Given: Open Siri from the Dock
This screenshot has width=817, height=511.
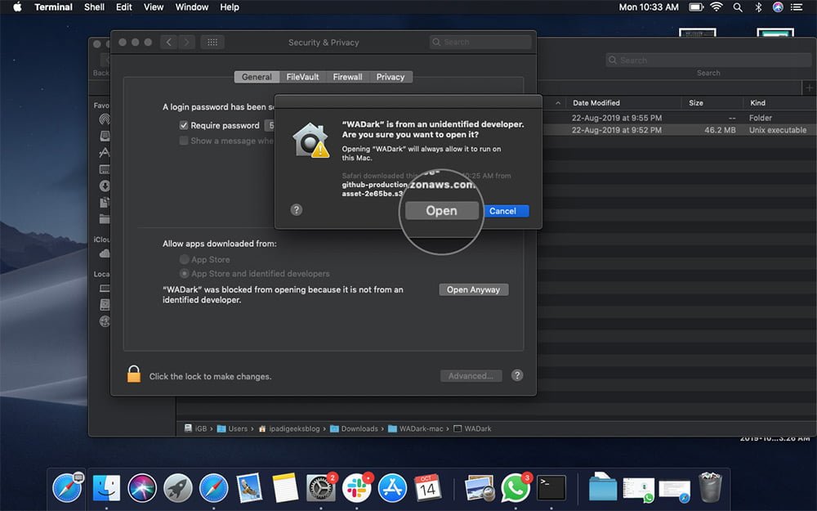Looking at the screenshot, I should point(142,488).
